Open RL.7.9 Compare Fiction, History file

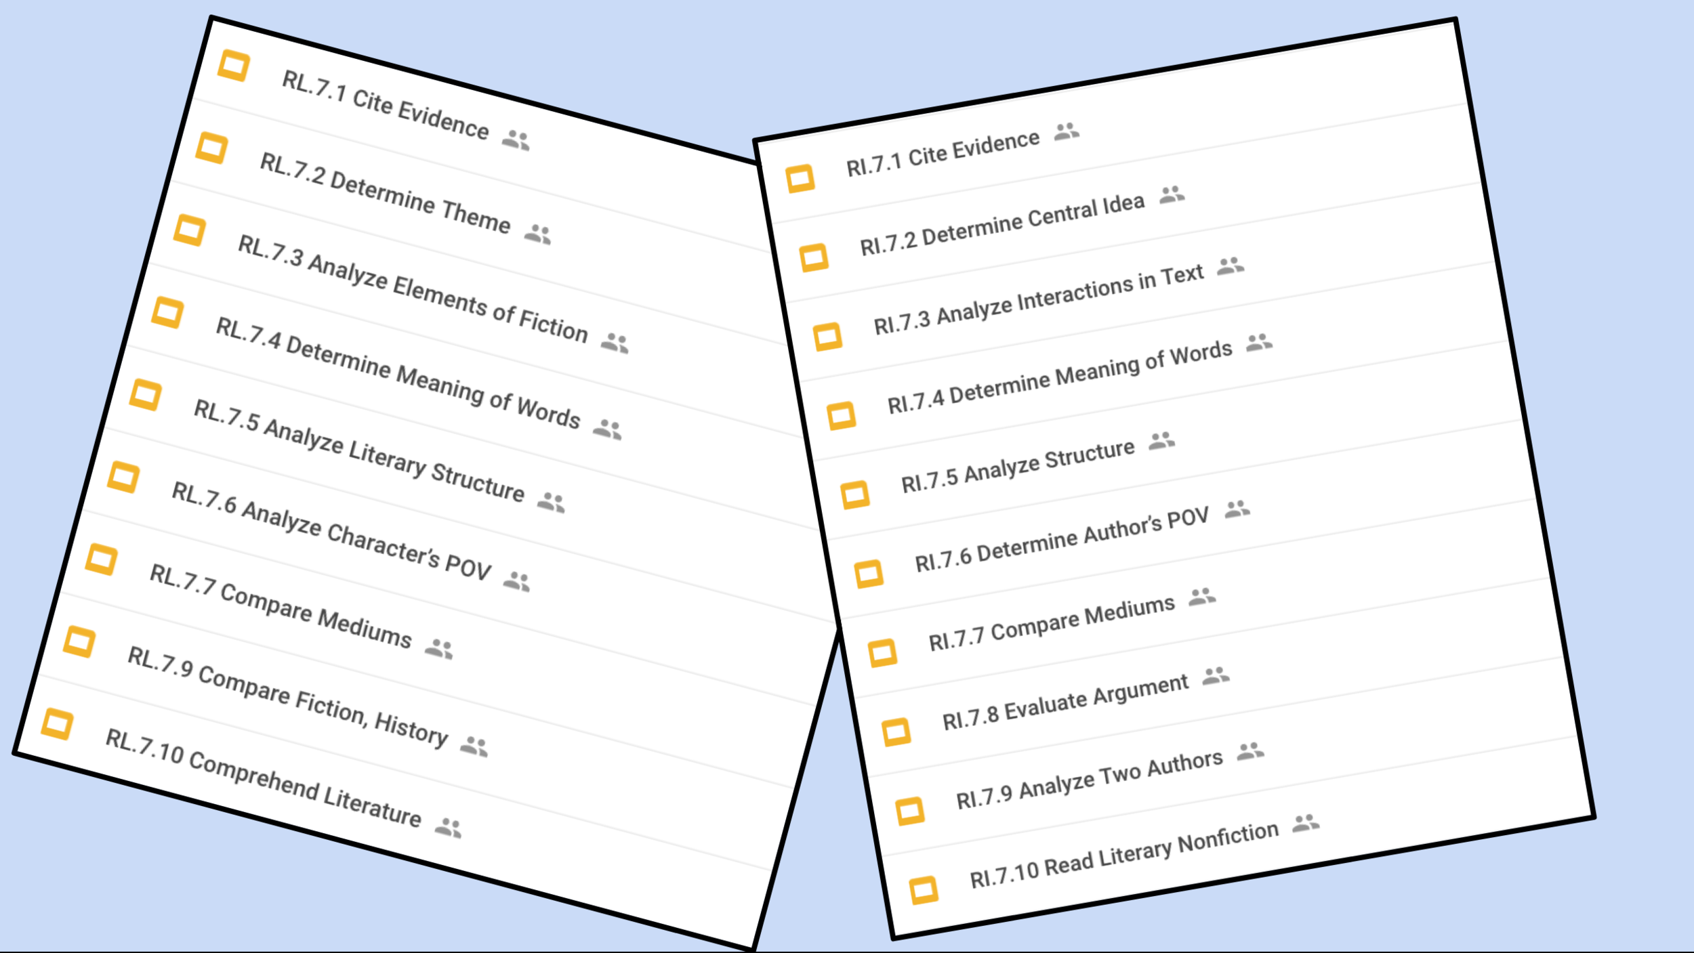[287, 697]
